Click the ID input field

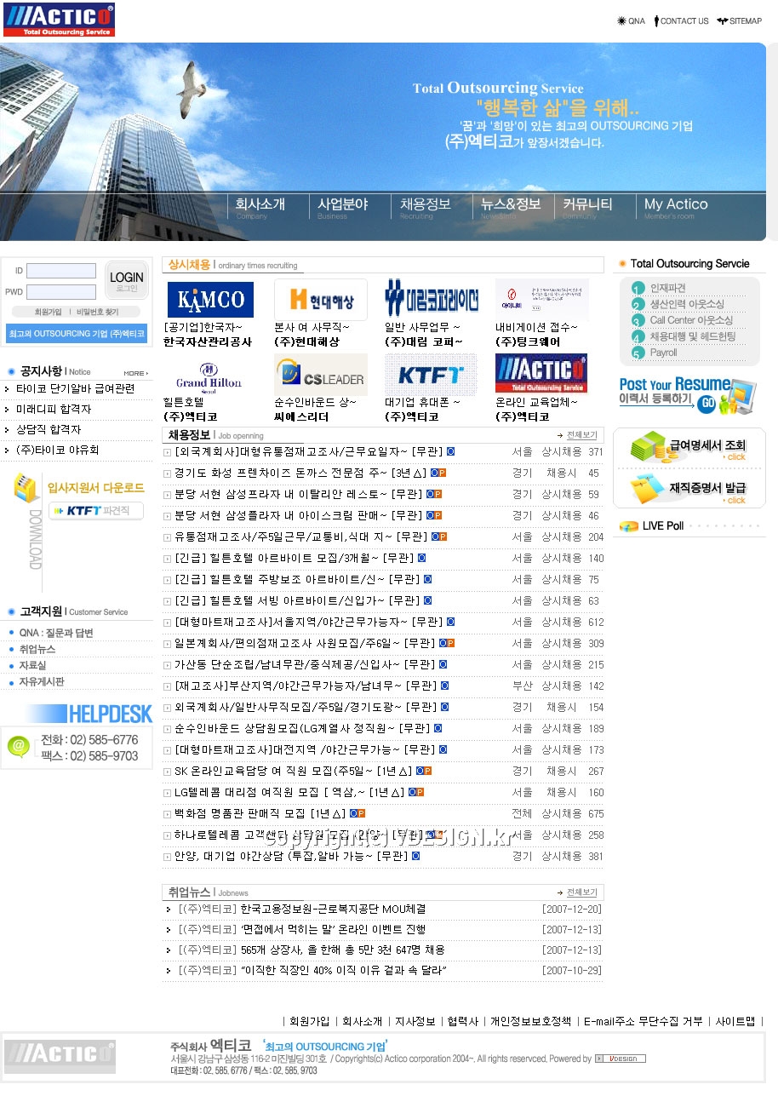click(61, 271)
